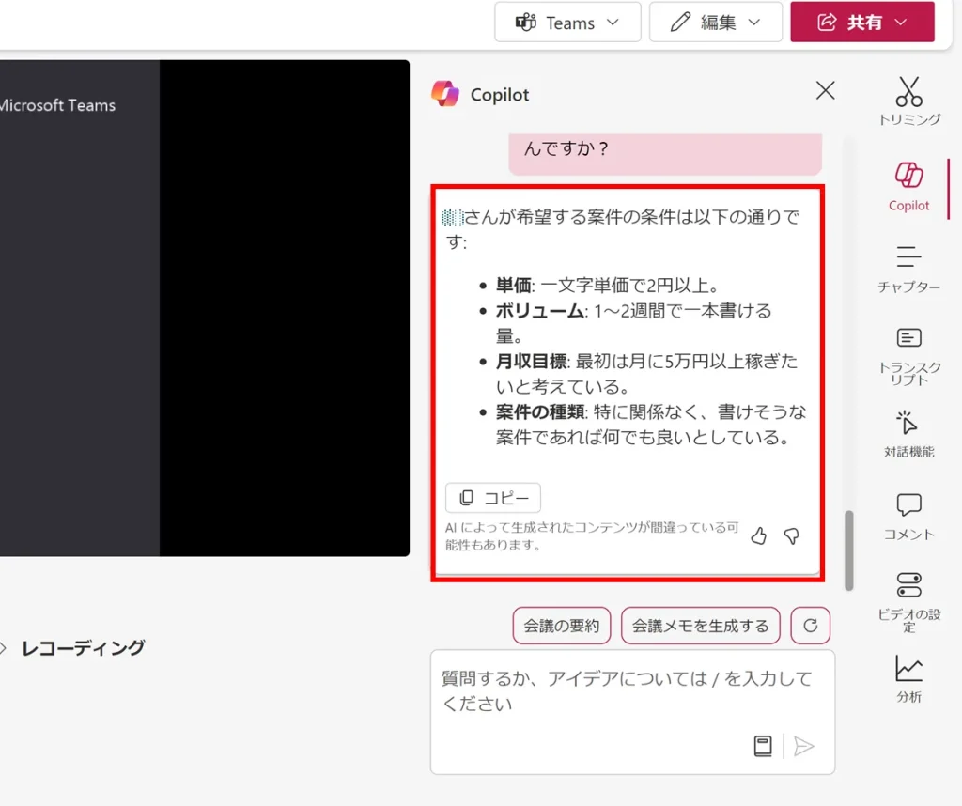
Task: Choose 会議メモを生成する suggestion
Action: (700, 626)
